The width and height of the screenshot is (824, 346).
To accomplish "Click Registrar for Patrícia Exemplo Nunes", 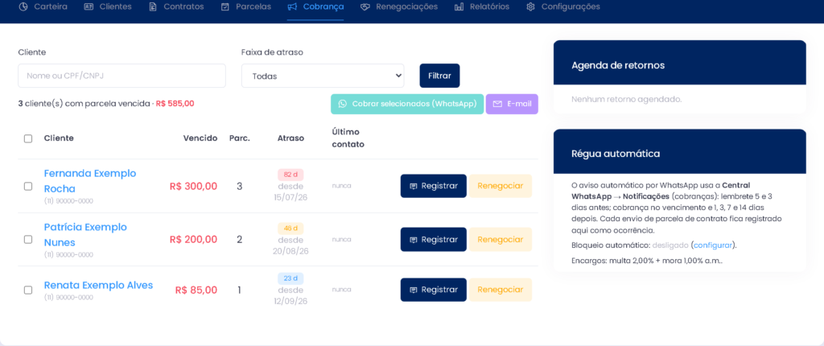I will tap(434, 240).
